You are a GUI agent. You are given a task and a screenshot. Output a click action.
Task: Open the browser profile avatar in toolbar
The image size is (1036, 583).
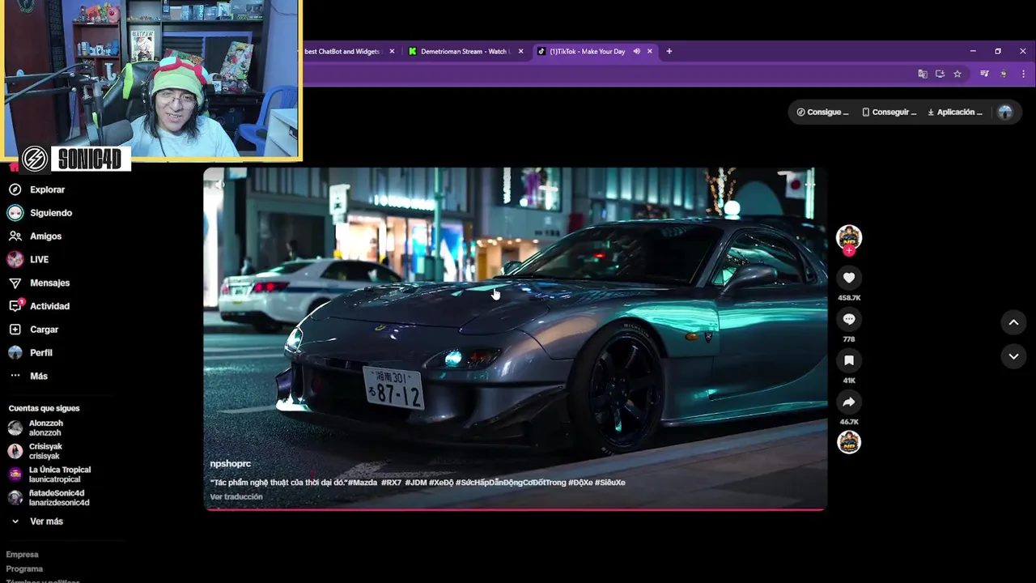[1004, 74]
